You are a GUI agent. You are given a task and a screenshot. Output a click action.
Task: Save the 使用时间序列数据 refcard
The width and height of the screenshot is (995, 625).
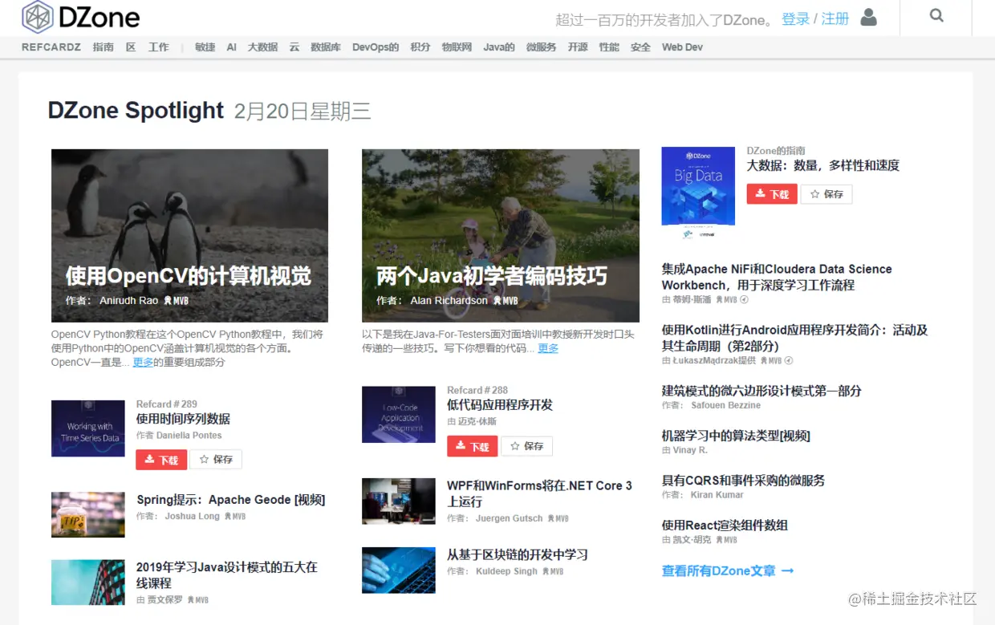coord(216,460)
